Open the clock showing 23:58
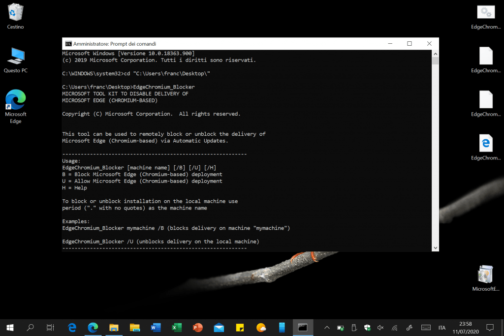The height and width of the screenshot is (336, 504). click(465, 327)
